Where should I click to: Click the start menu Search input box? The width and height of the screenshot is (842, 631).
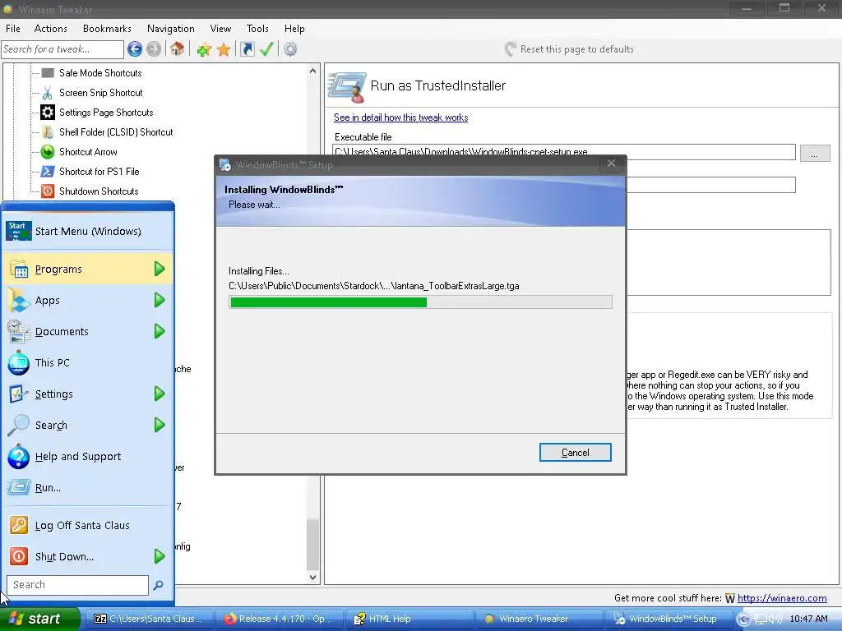point(77,585)
